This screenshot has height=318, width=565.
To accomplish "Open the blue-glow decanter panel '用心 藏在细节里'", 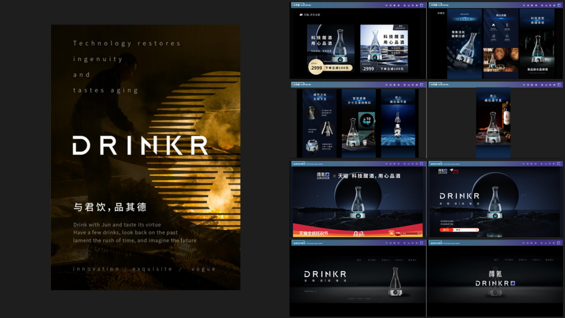I will [398, 123].
